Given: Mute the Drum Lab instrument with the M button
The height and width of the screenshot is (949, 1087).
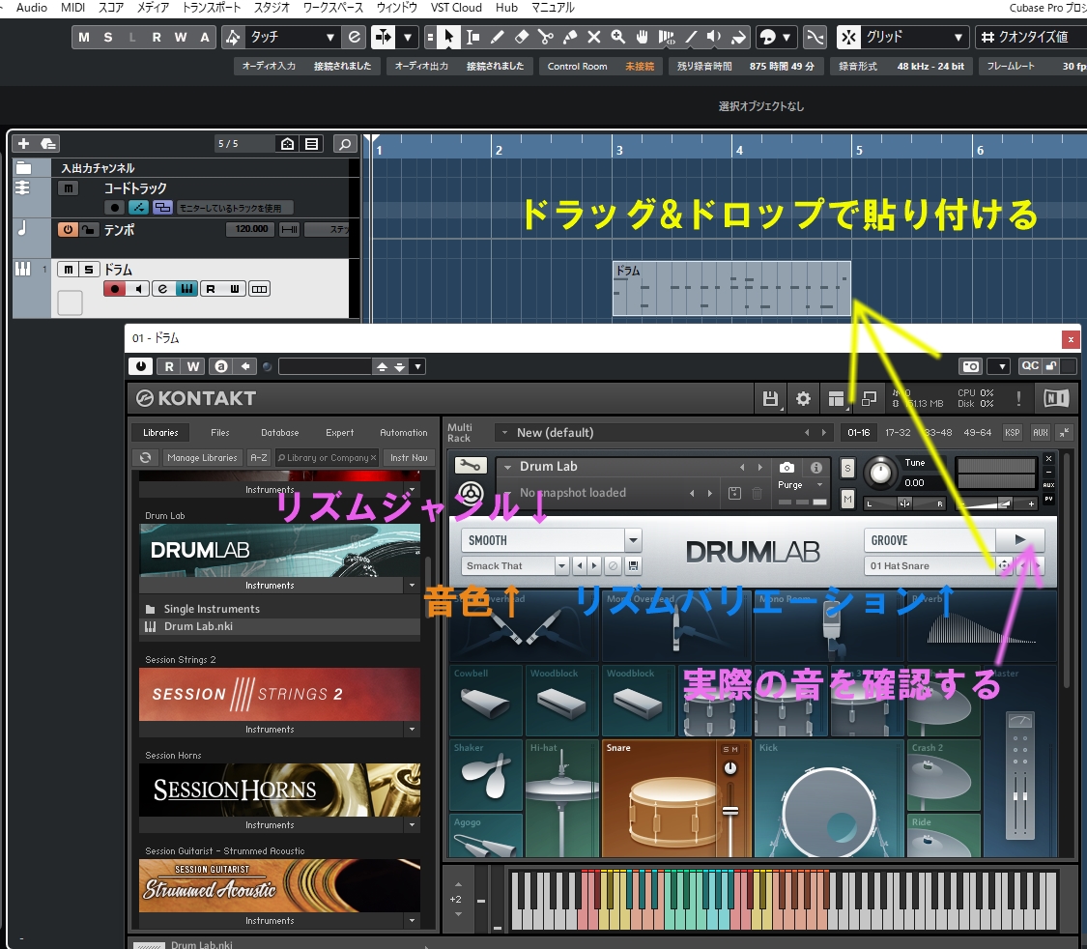Looking at the screenshot, I should (x=847, y=499).
